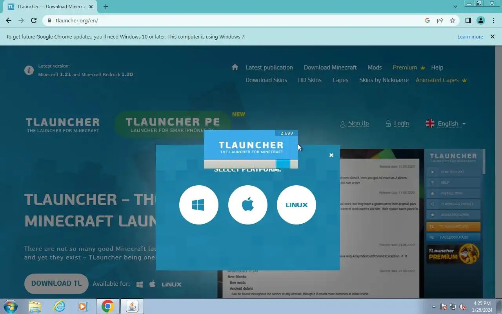Open Capes page
Screen dimensions: 502x314
pyautogui.click(x=340, y=80)
